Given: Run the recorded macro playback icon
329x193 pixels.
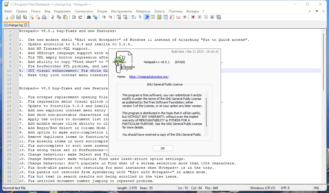Looking at the screenshot, I should pos(206,17).
